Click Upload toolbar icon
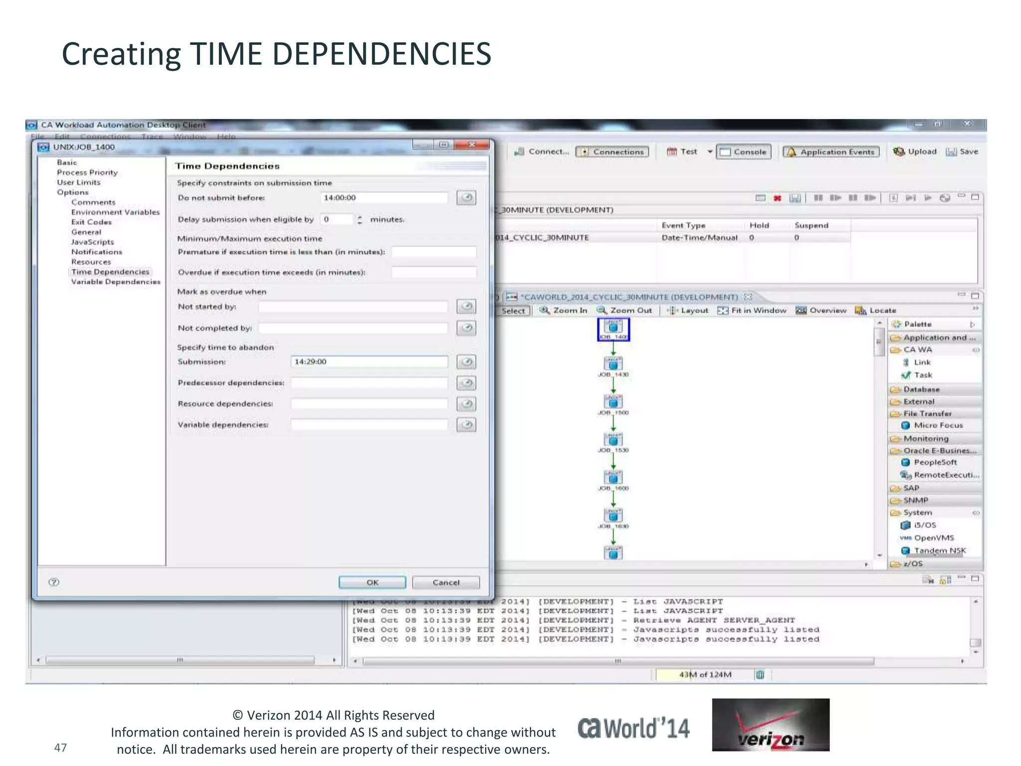The width and height of the screenshot is (1021, 766). pyautogui.click(x=915, y=152)
